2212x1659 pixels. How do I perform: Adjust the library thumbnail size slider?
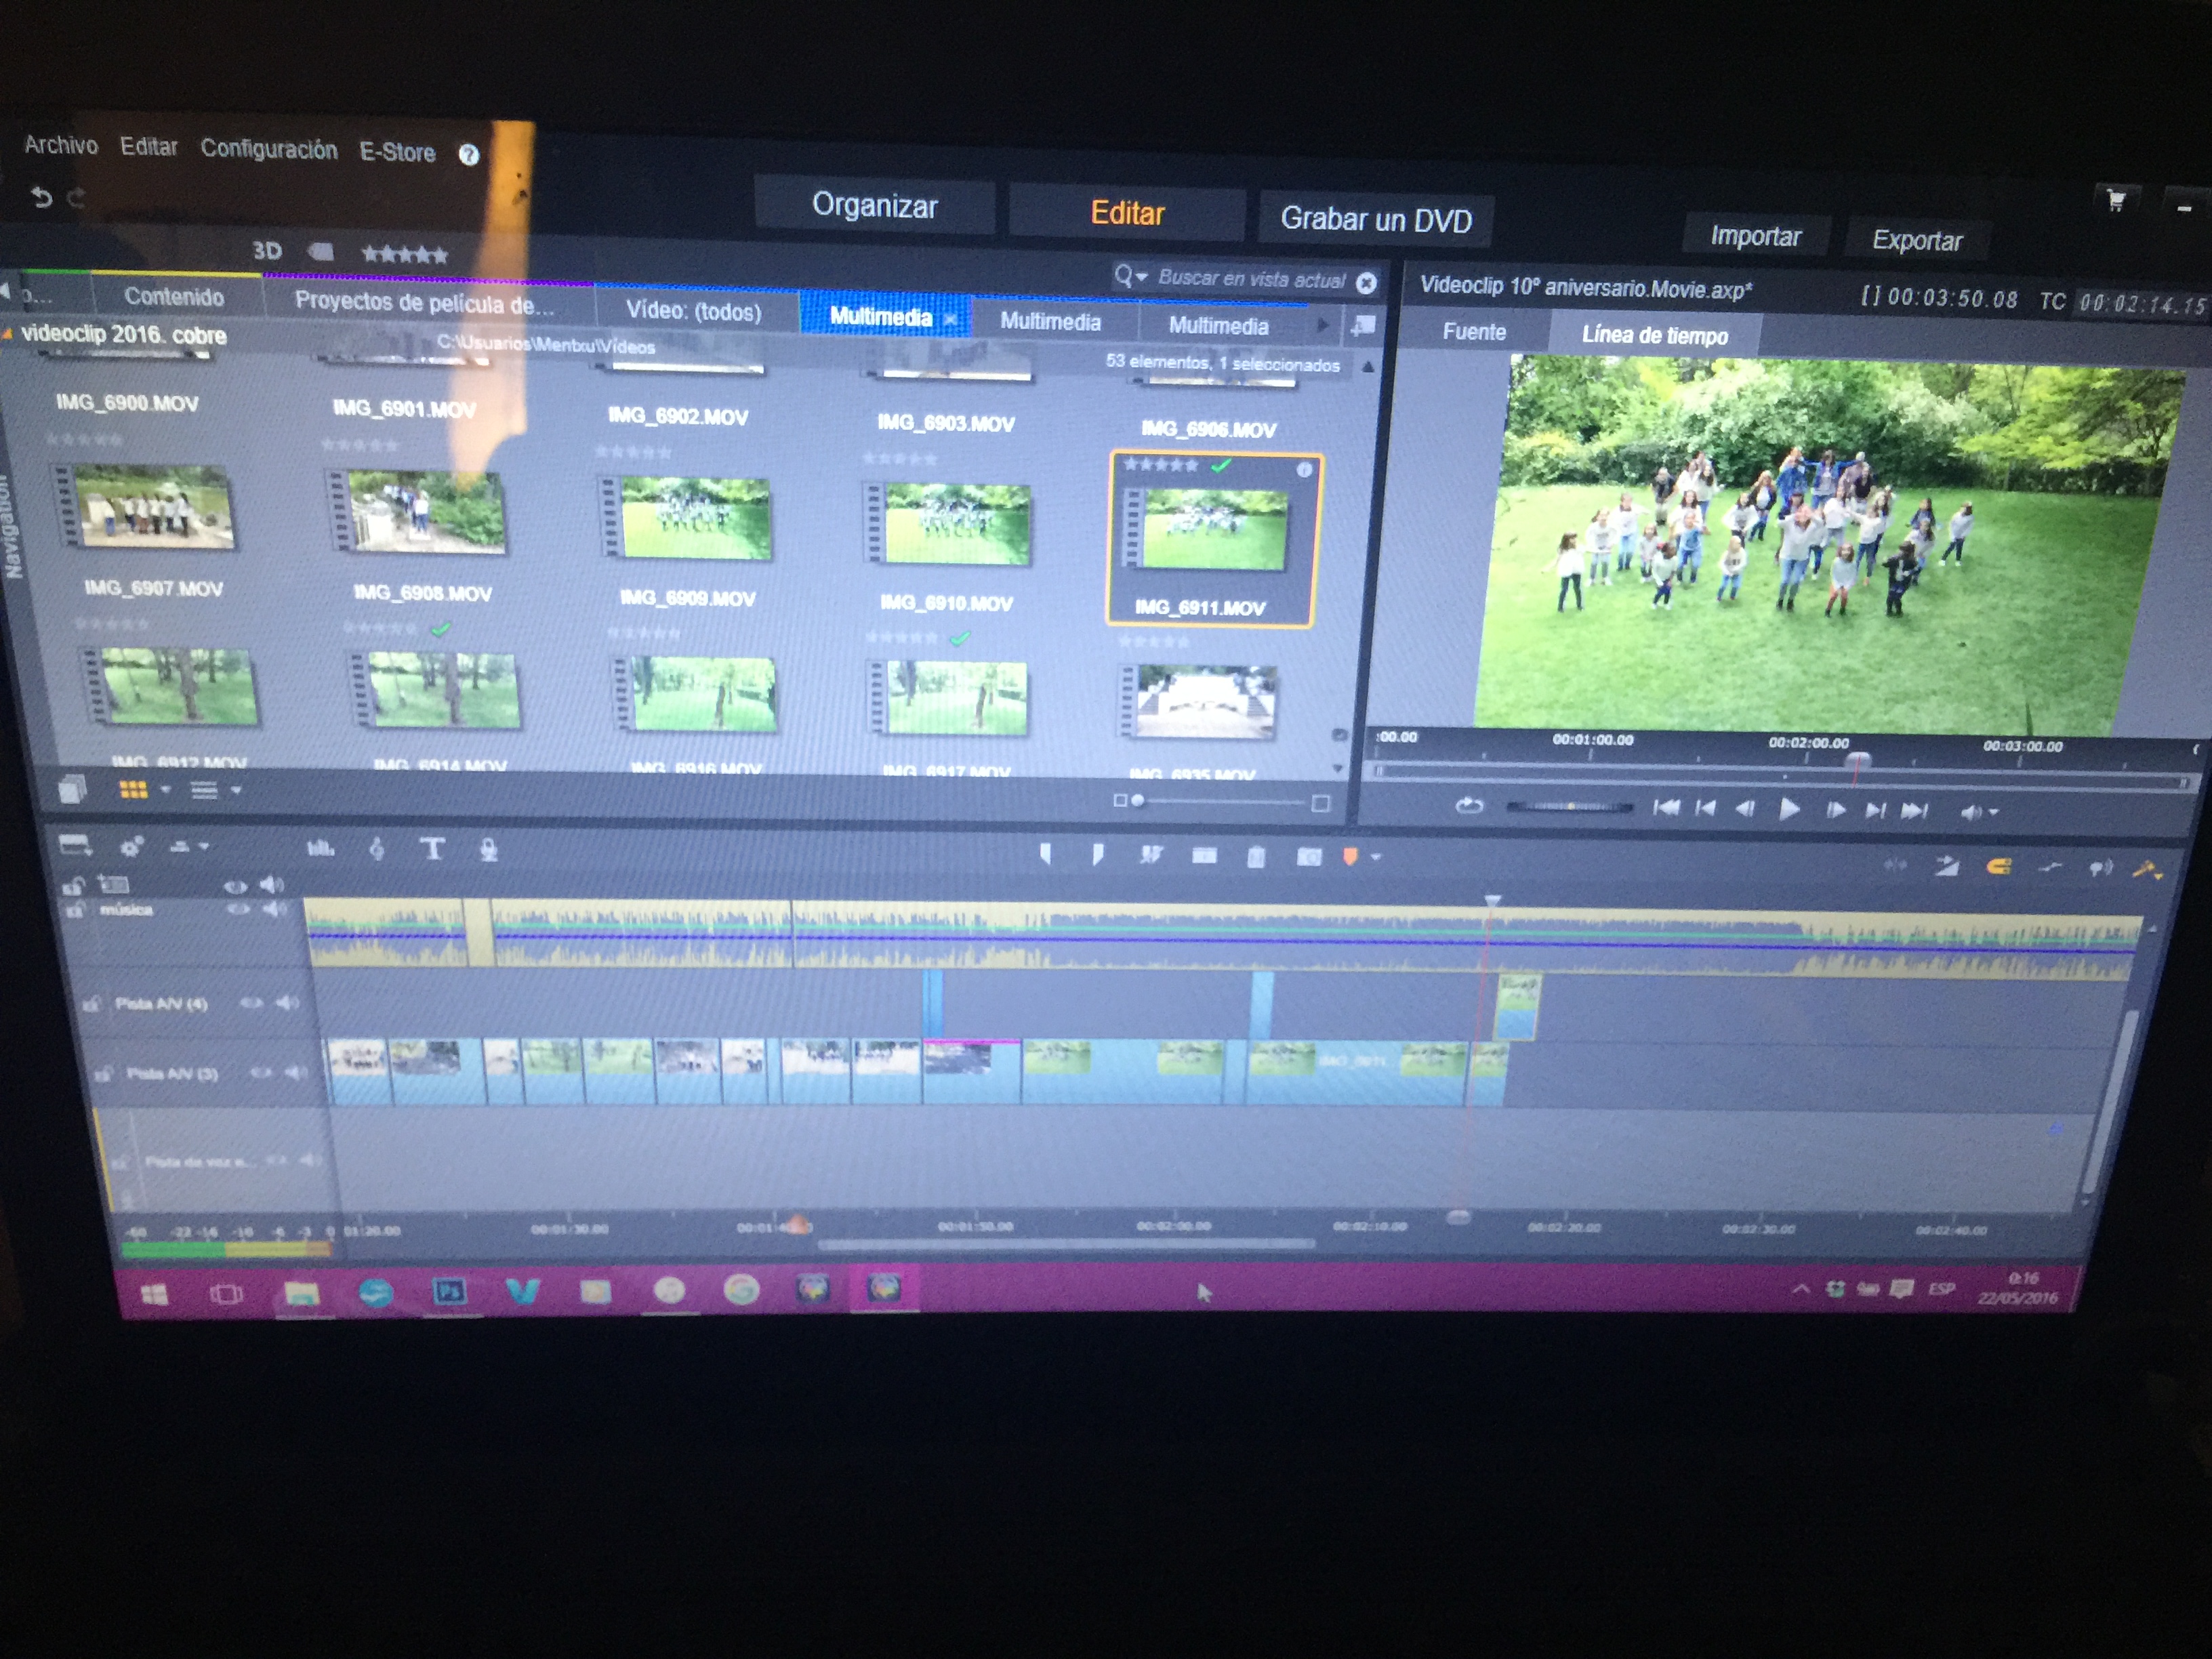pyautogui.click(x=1221, y=801)
